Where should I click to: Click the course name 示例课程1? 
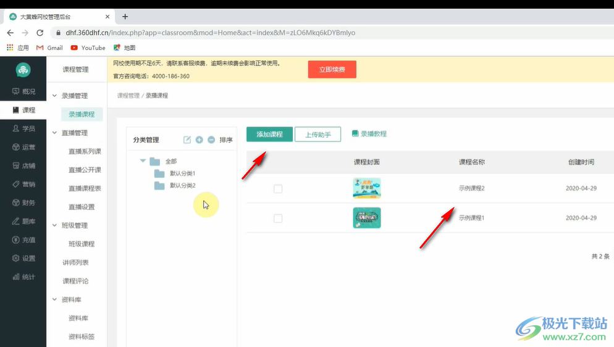point(472,218)
